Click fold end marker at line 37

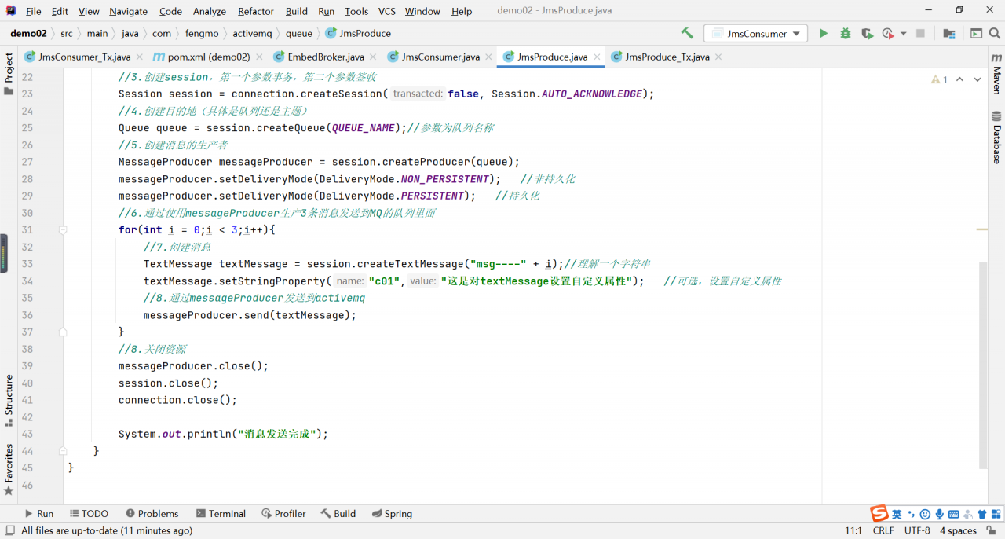[x=63, y=332]
